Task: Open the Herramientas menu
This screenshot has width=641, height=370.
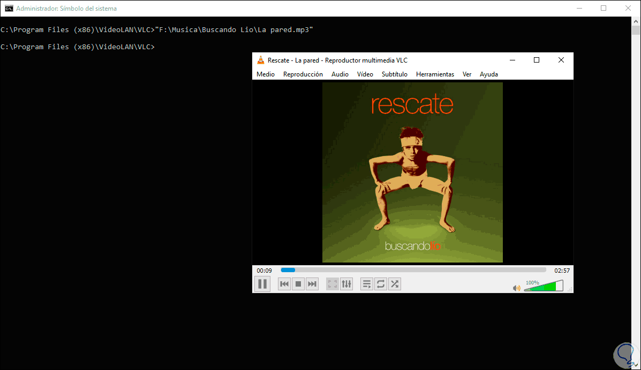Action: click(x=435, y=74)
